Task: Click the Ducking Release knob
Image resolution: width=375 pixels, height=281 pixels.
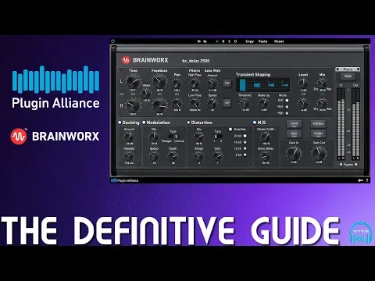Action: click(129, 157)
